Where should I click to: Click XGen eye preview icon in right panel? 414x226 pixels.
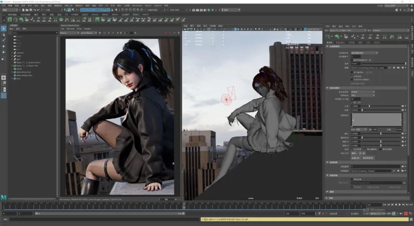328,36
